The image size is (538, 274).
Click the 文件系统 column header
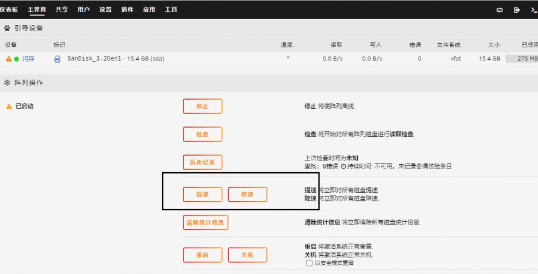[x=449, y=45]
